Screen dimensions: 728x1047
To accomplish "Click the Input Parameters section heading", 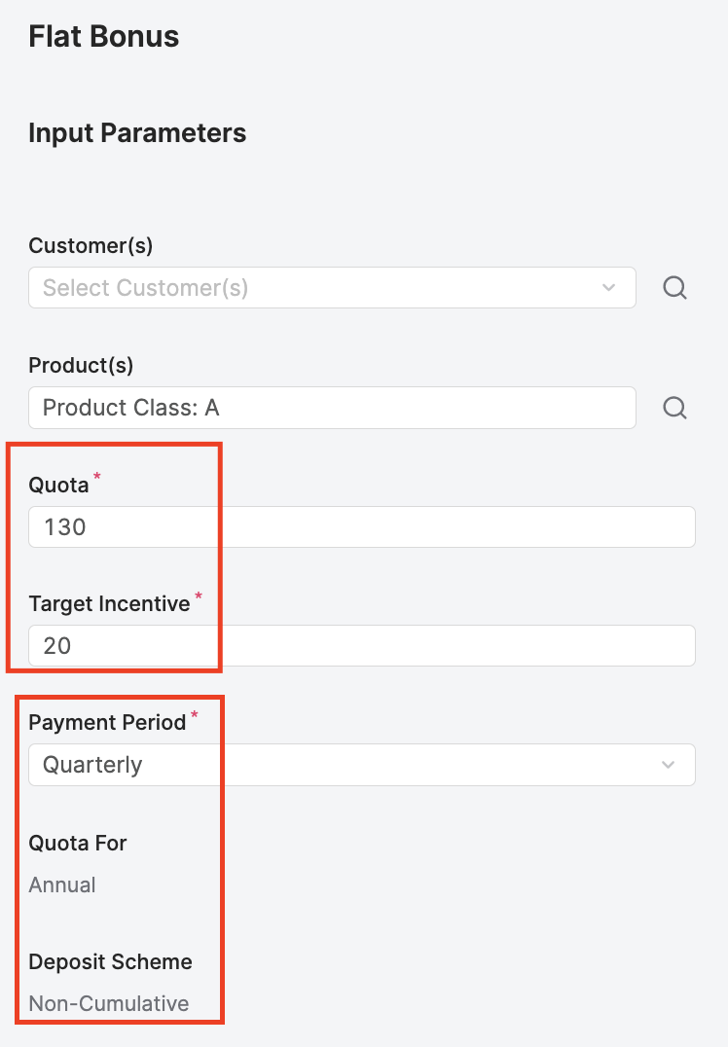I will [x=137, y=133].
